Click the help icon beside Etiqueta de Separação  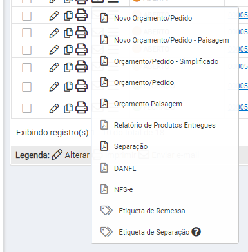pyautogui.click(x=196, y=232)
